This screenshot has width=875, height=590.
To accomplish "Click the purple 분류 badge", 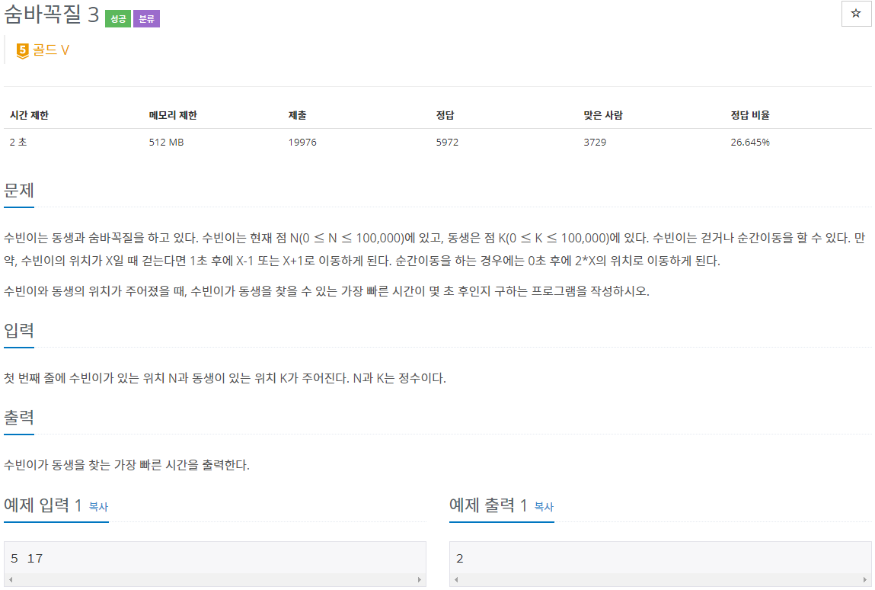I will tap(147, 19).
